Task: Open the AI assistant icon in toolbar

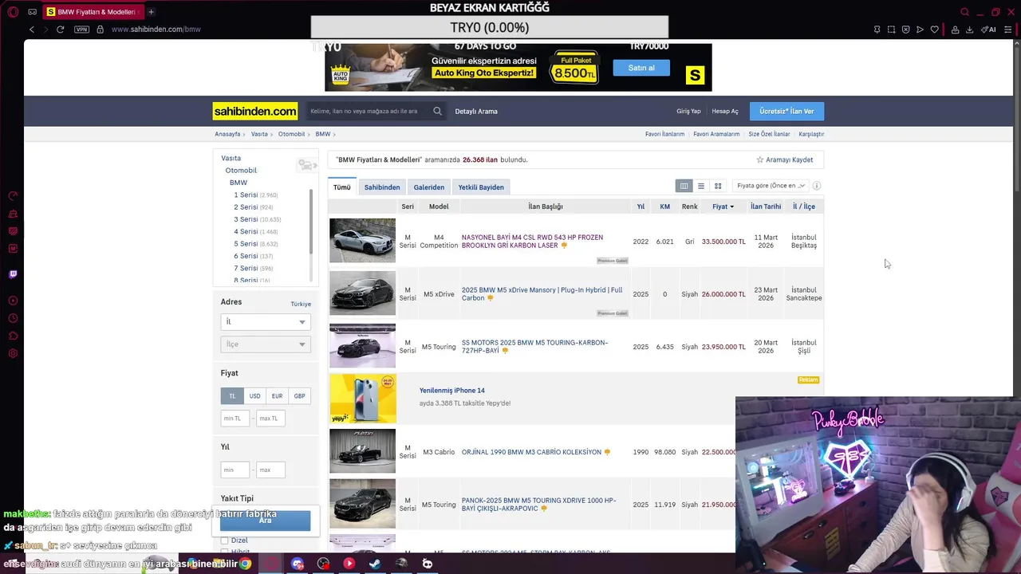Action: pyautogui.click(x=988, y=29)
